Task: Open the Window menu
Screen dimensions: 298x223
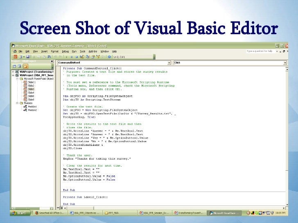Action: (104, 51)
